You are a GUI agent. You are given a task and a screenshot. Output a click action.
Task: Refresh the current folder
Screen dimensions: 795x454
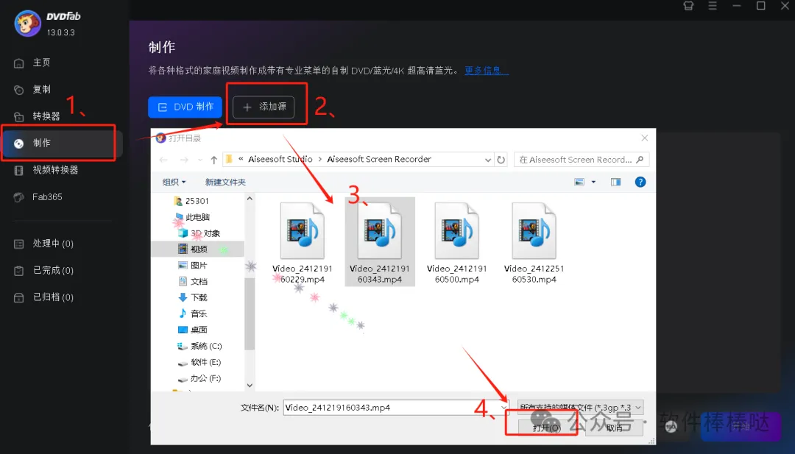[x=501, y=160]
